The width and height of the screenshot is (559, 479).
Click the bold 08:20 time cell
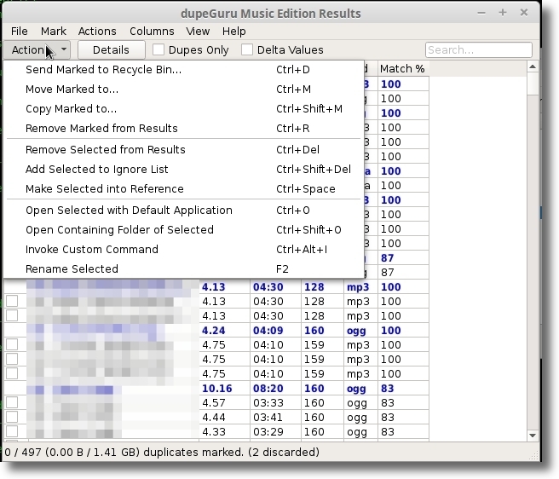point(275,389)
